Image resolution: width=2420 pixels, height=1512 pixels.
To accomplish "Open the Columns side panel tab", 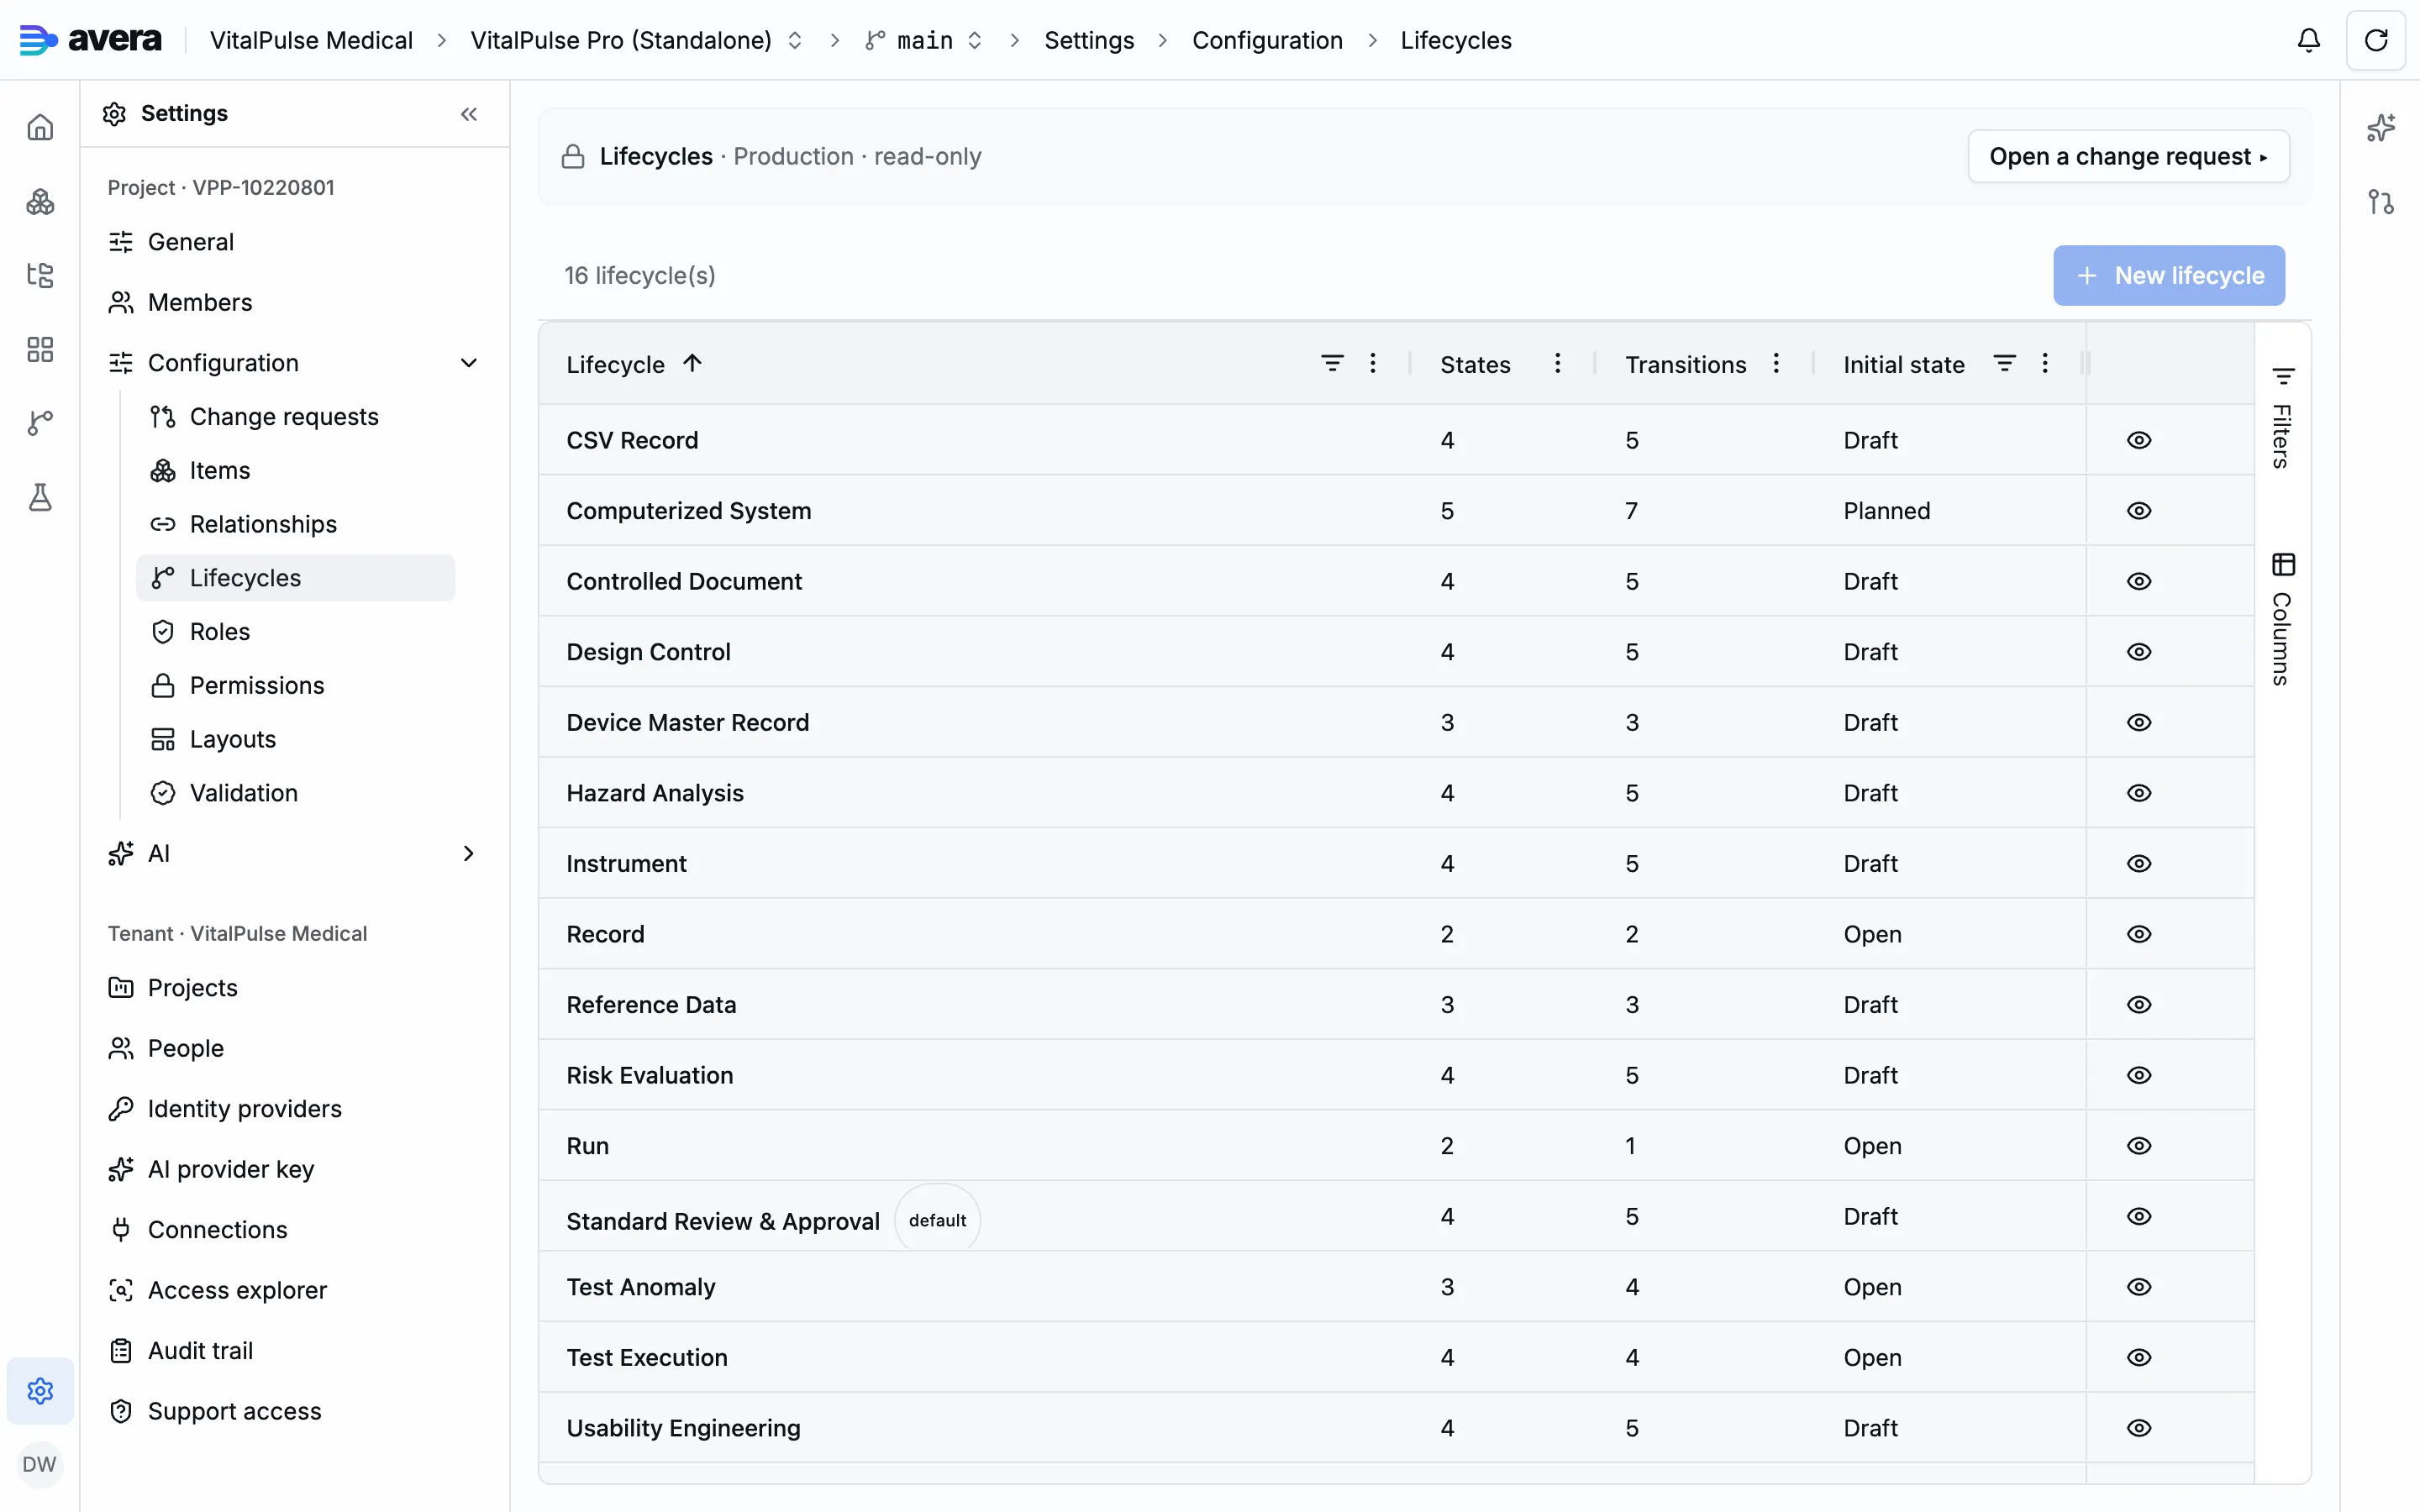I will coord(2282,619).
